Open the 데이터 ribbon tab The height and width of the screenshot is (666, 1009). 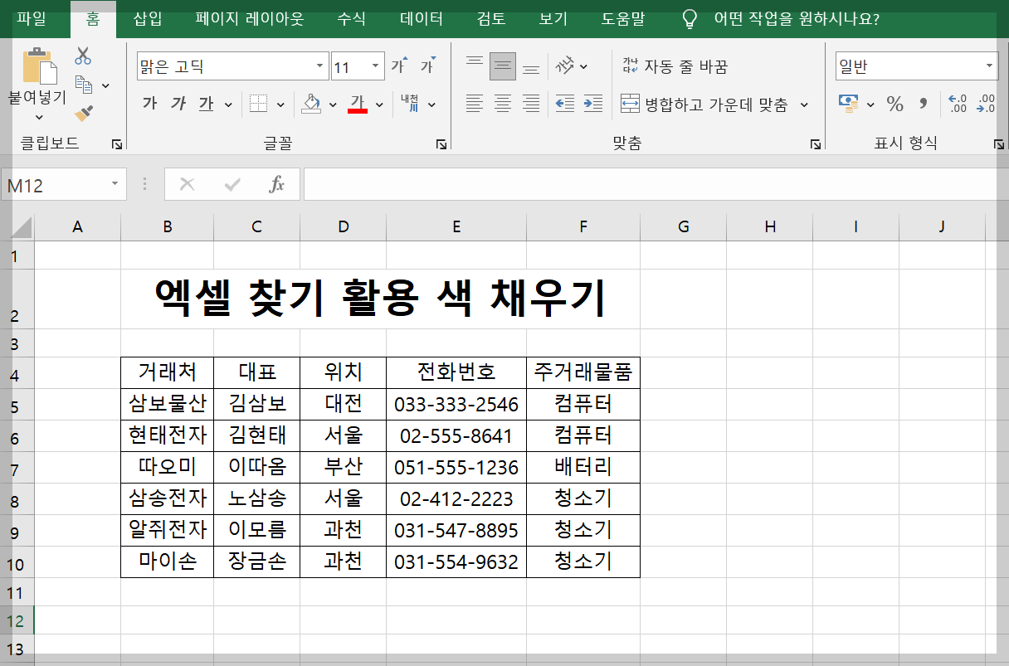tap(421, 19)
